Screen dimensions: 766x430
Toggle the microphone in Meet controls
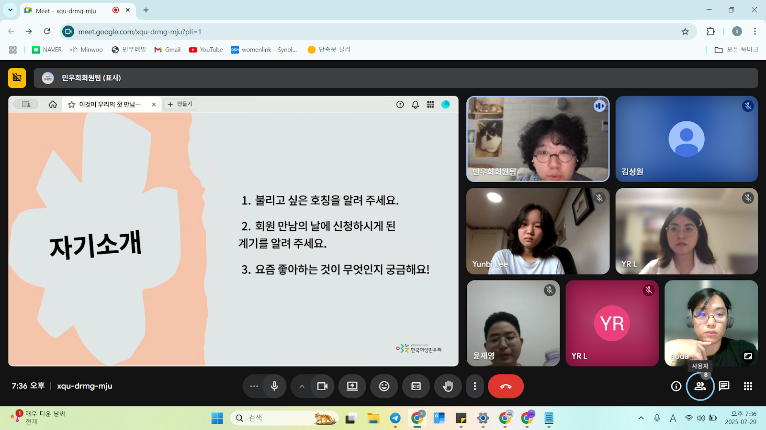(x=274, y=386)
